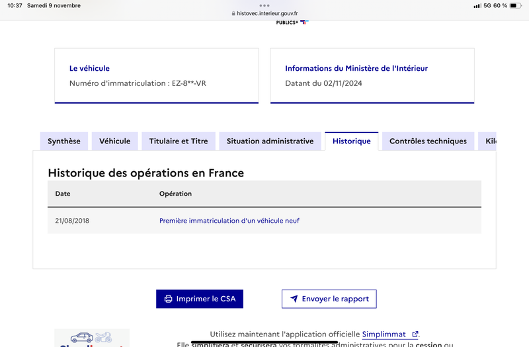
Task: Click the Date column header
Action: click(63, 194)
